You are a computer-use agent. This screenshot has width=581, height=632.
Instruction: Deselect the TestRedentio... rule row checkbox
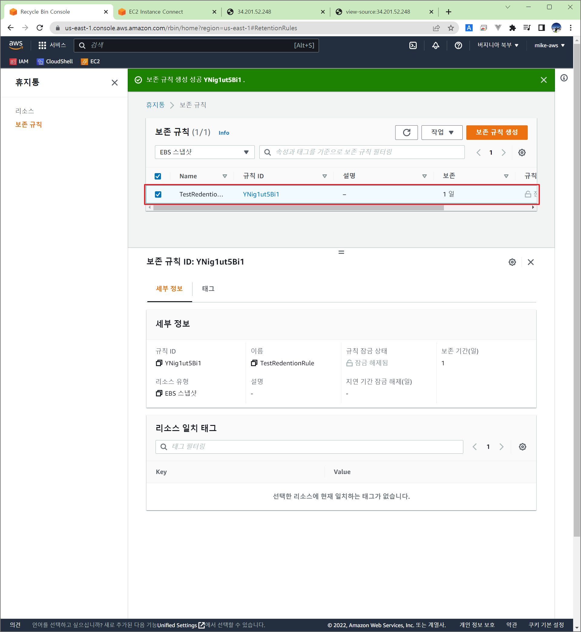tap(158, 194)
